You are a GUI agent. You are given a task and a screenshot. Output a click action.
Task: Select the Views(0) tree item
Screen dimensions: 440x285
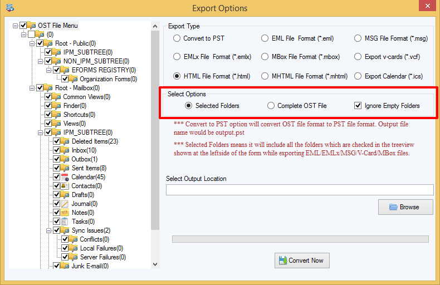pos(75,124)
